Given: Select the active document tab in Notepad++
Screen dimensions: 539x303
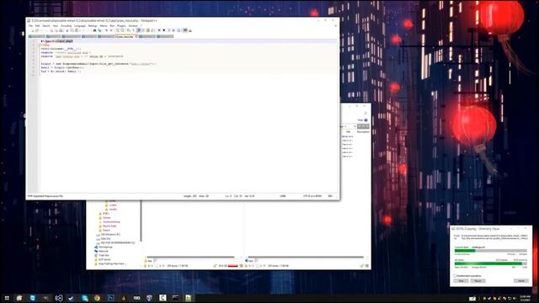Looking at the screenshot, I should (125, 36).
